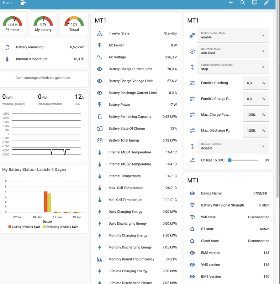Open the Backup Function dropdown
The height and width of the screenshot is (284, 280).
[233, 146]
